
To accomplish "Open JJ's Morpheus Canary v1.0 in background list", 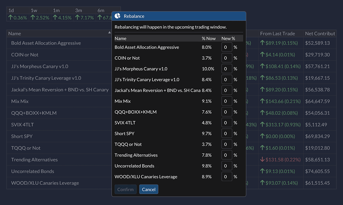I will [x=39, y=66].
